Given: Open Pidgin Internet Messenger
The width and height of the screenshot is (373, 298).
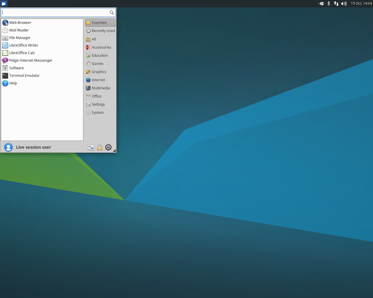Looking at the screenshot, I should pos(42,61).
